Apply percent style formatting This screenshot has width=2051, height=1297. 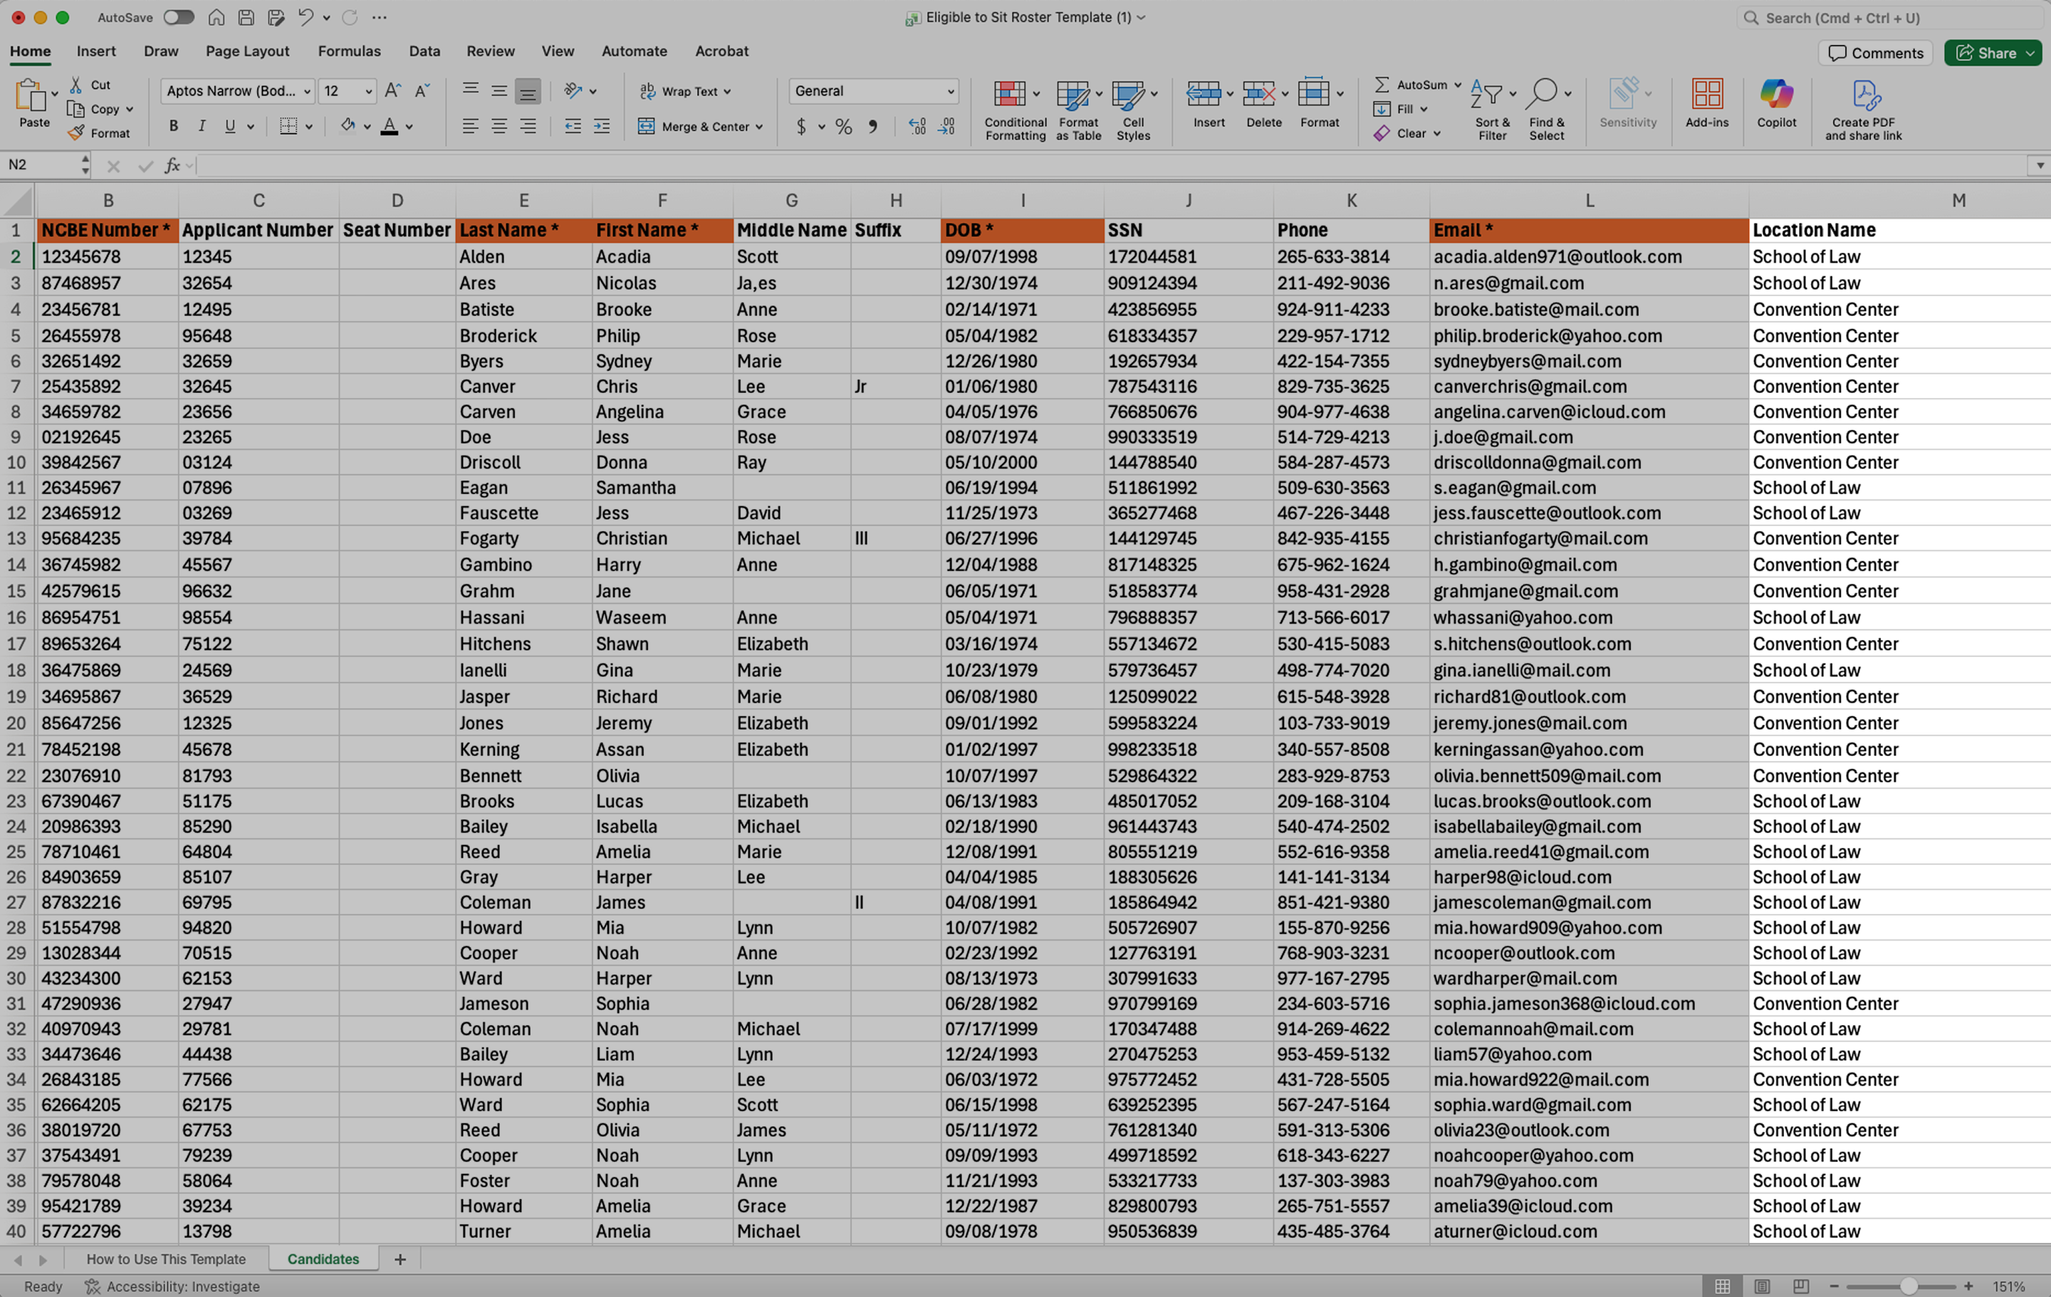point(843,127)
